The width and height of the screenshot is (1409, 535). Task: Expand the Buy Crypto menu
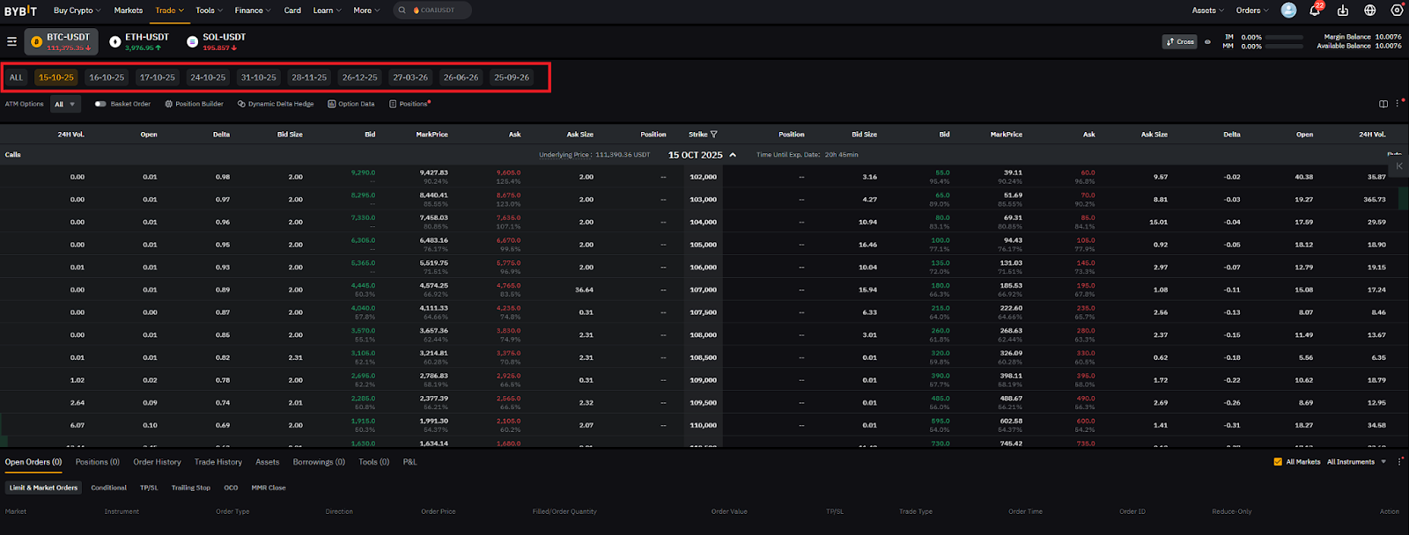pos(77,11)
